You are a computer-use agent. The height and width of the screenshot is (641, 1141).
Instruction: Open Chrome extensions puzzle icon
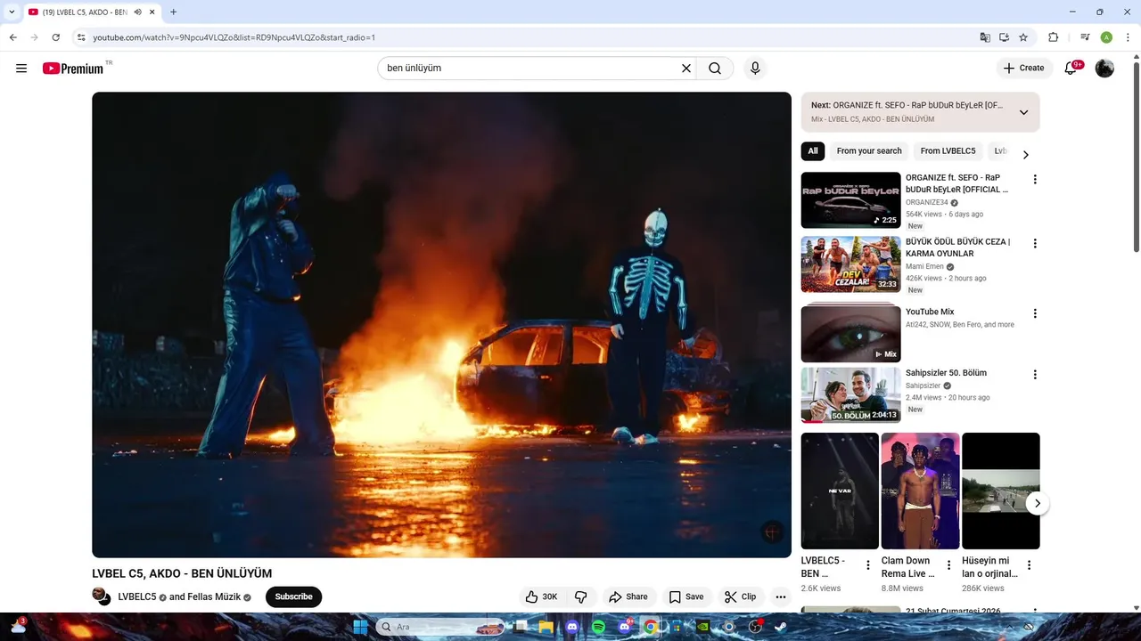point(1053,37)
